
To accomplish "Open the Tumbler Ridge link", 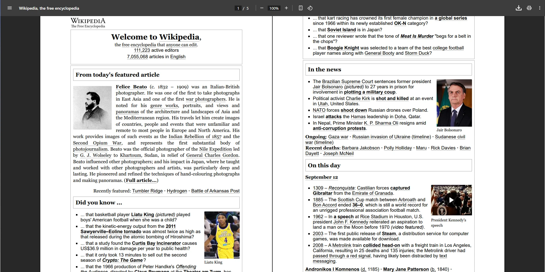I will 147,191.
